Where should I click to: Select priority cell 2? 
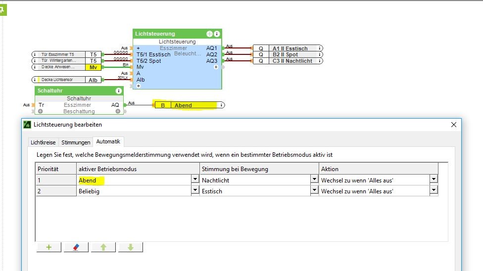coord(56,191)
